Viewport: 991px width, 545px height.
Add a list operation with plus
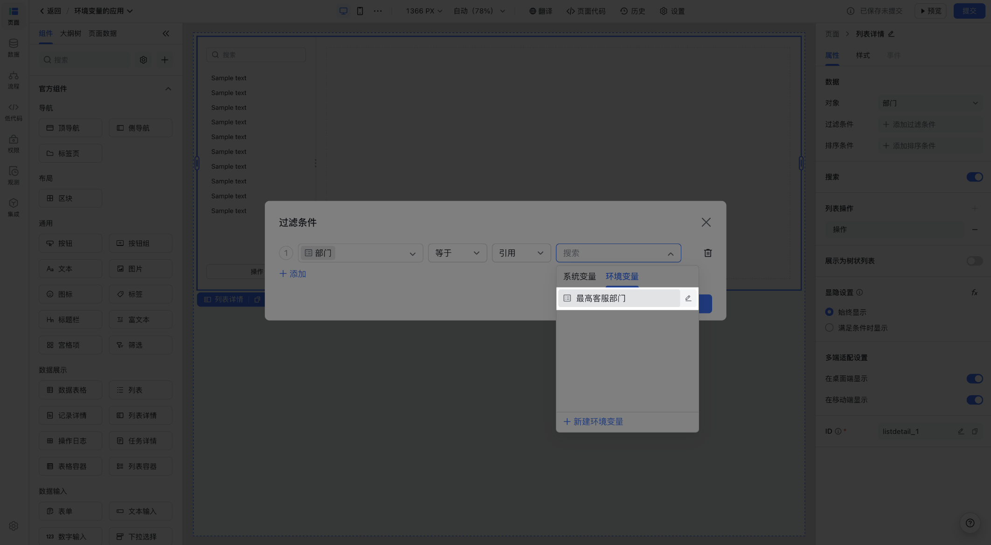pos(975,208)
